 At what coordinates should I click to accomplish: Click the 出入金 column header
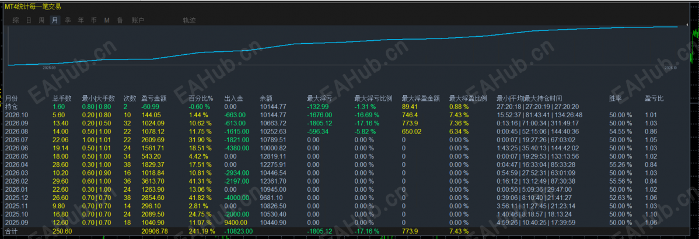coord(234,99)
